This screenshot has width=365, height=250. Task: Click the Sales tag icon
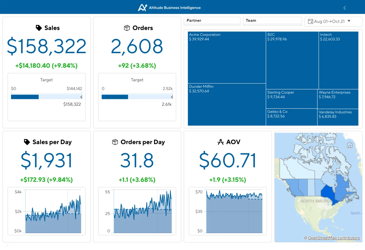(39, 28)
